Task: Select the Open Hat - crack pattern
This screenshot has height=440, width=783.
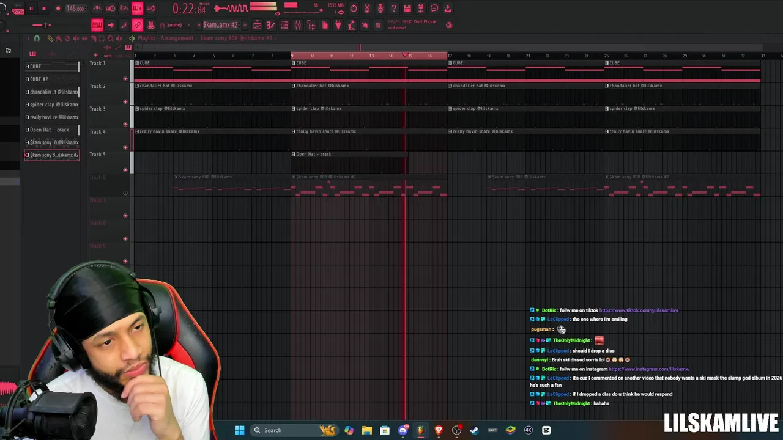Action: (x=51, y=130)
